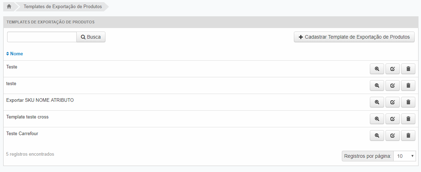
Task: Sort the list by Nome column
Action: click(15, 54)
